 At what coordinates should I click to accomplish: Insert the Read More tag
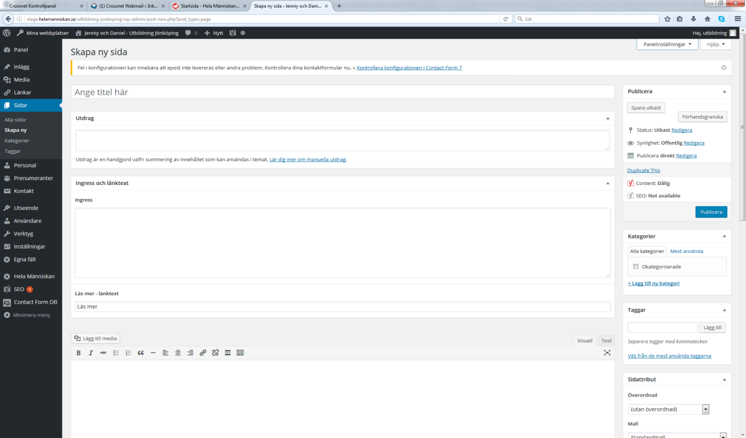pyautogui.click(x=227, y=352)
